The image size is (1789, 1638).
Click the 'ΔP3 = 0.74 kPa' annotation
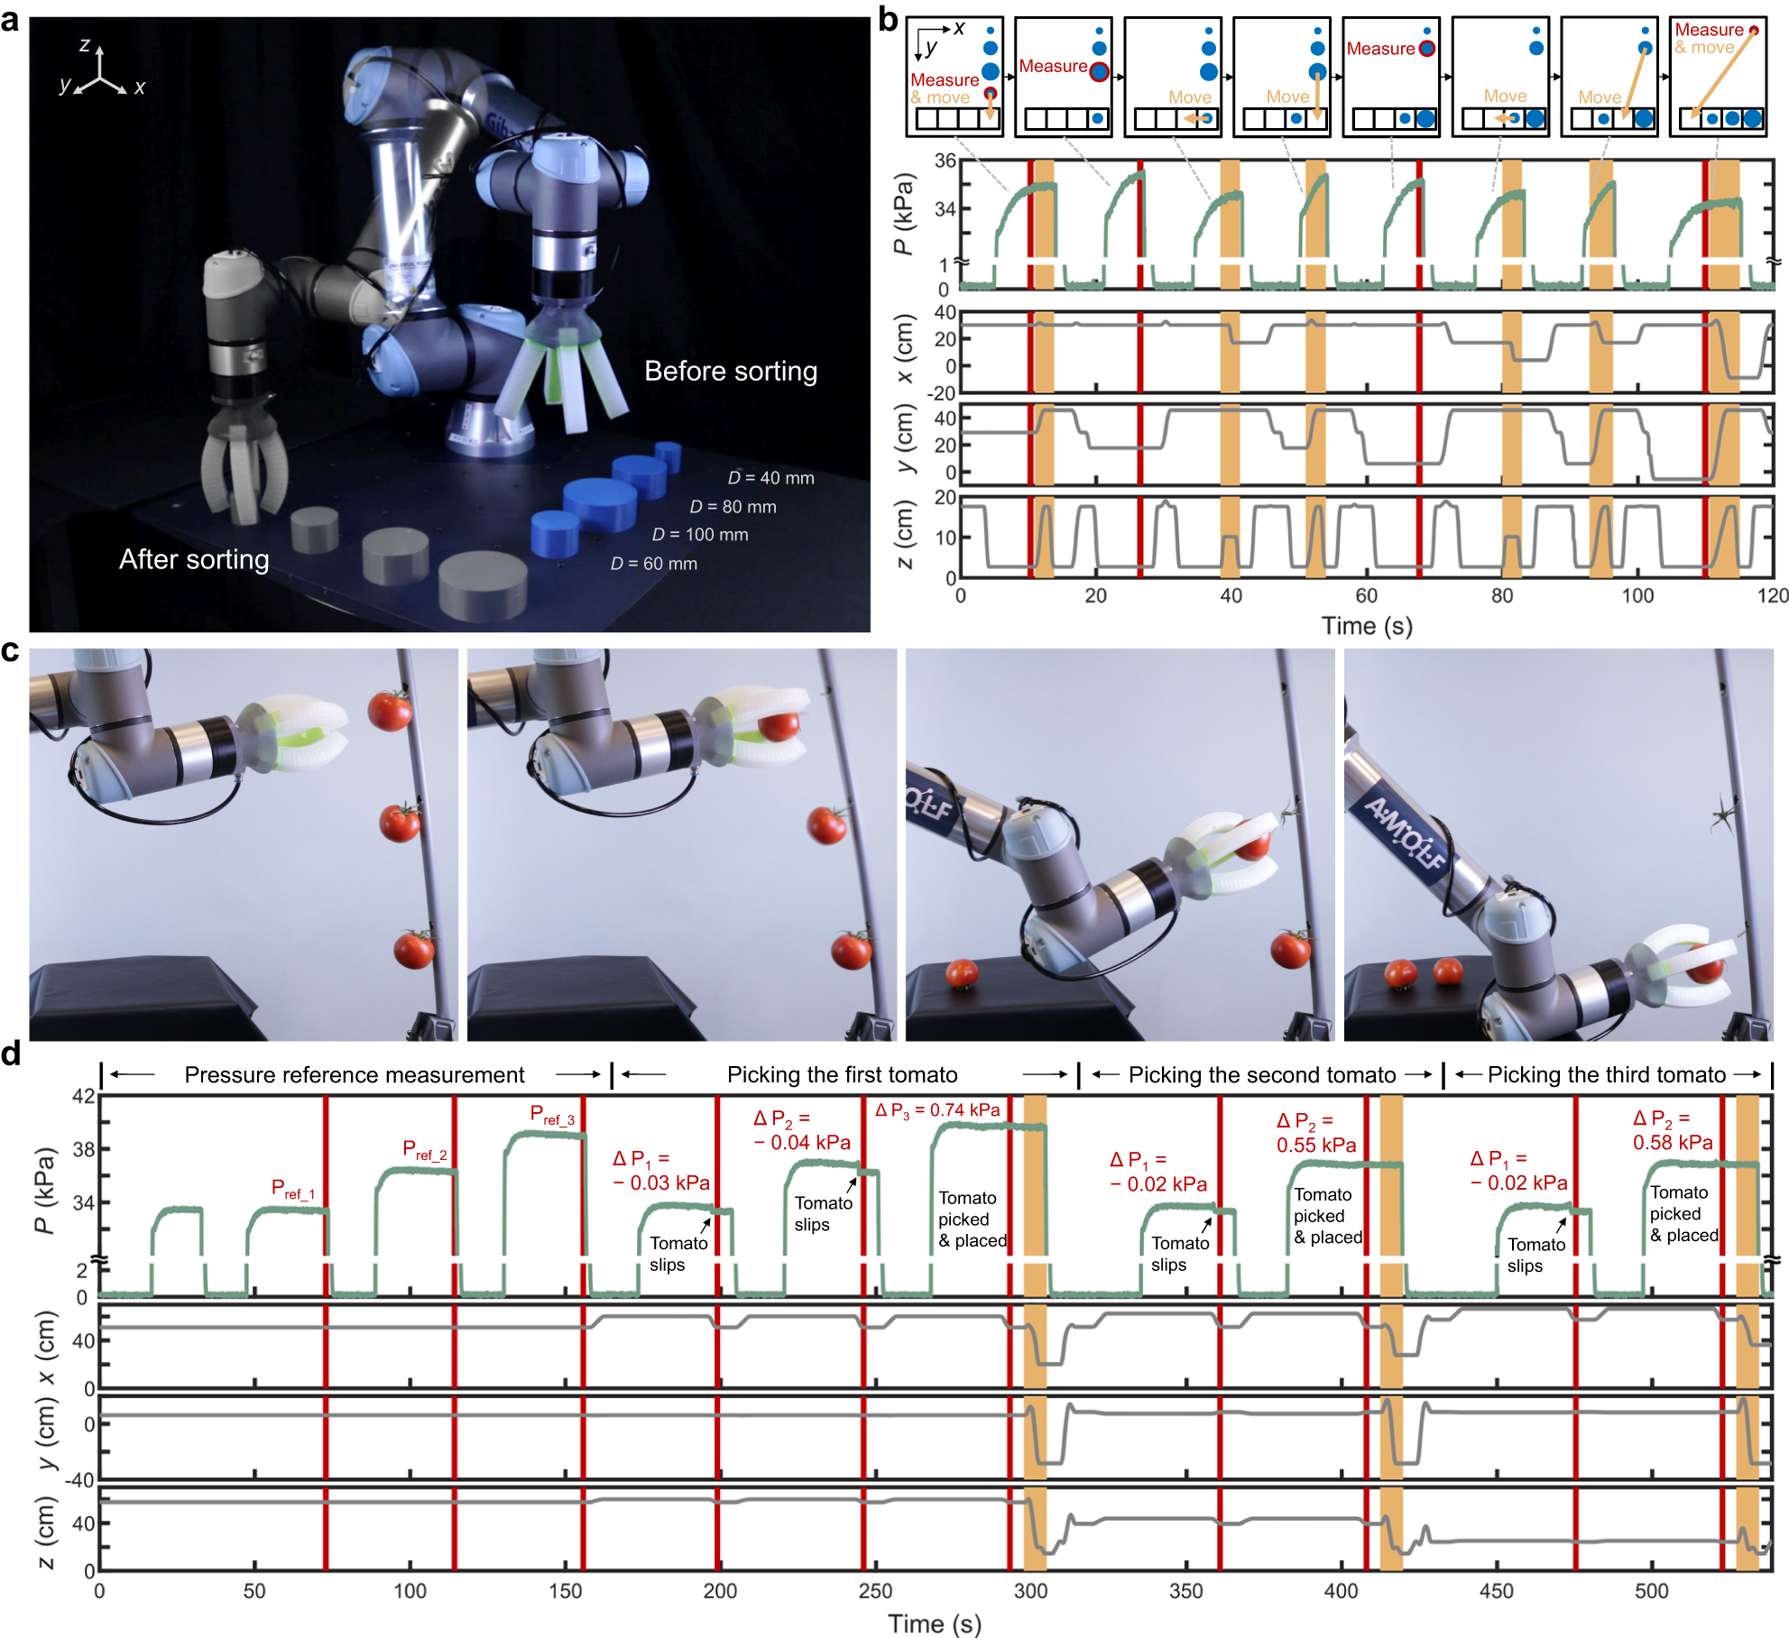[x=937, y=1110]
